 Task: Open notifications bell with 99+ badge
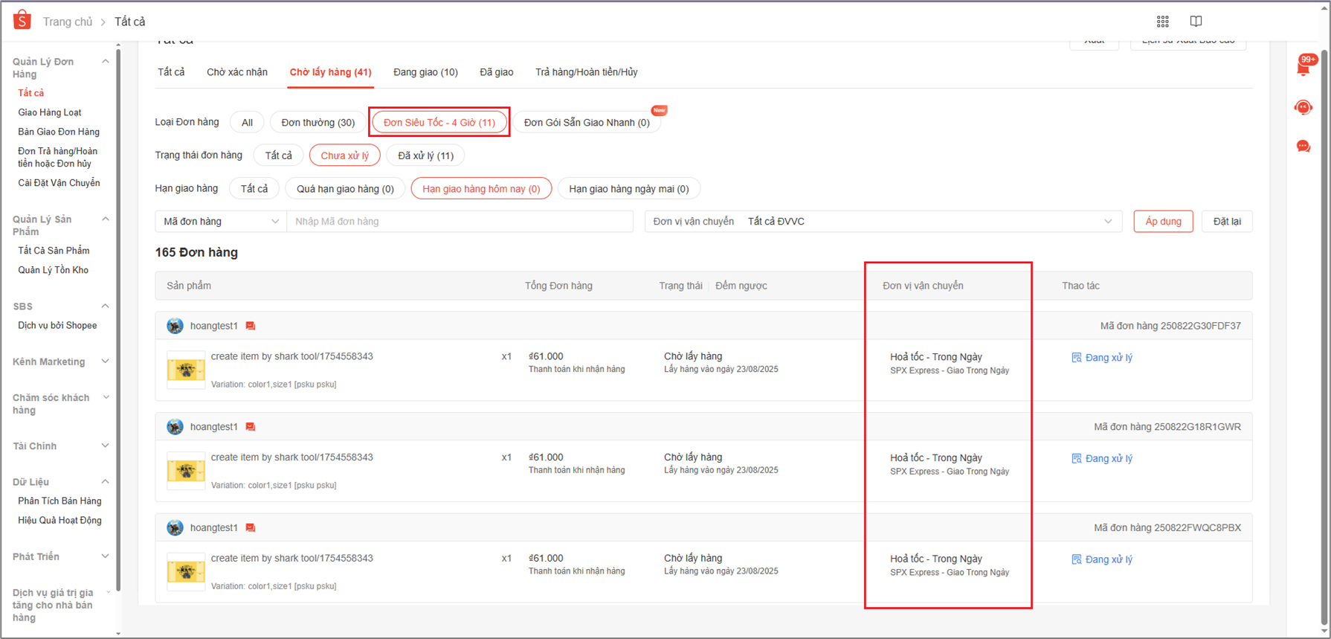click(1303, 68)
